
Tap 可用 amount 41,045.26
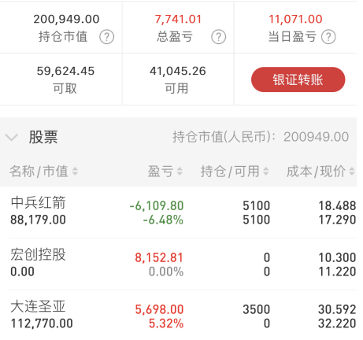click(x=178, y=71)
